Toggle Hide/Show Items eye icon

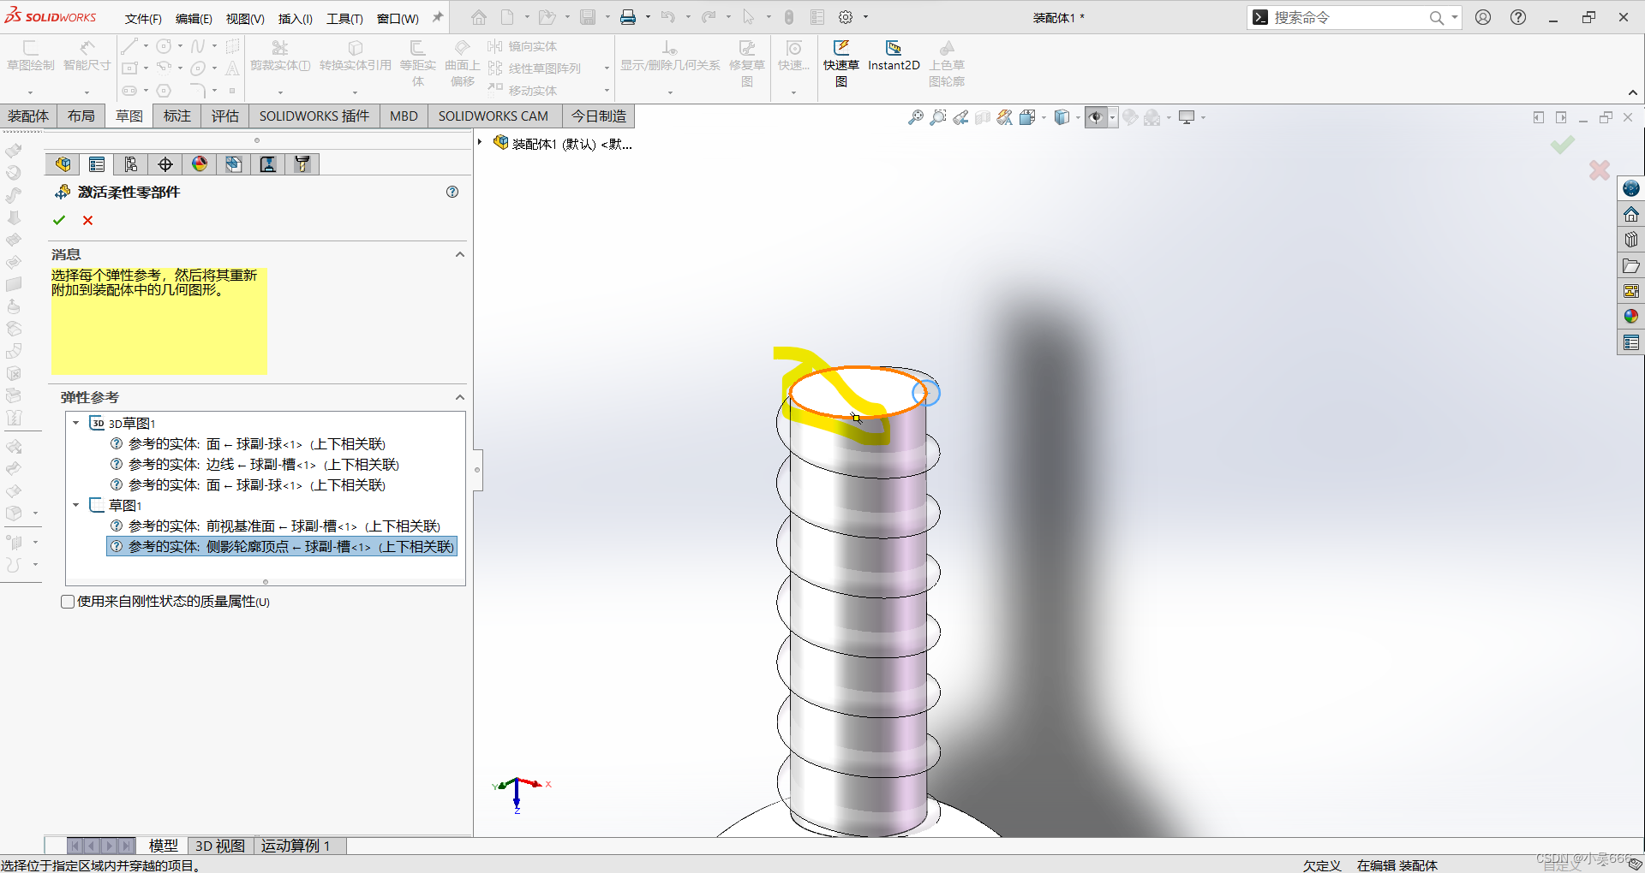click(x=1096, y=117)
